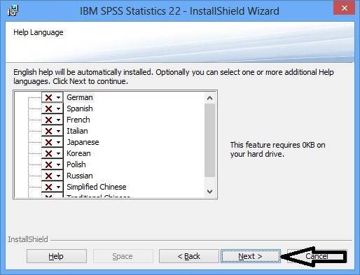Click the language list scrollbar thumb

pyautogui.click(x=209, y=140)
